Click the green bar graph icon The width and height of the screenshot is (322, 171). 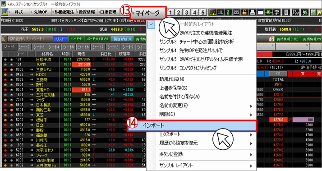pos(313,12)
